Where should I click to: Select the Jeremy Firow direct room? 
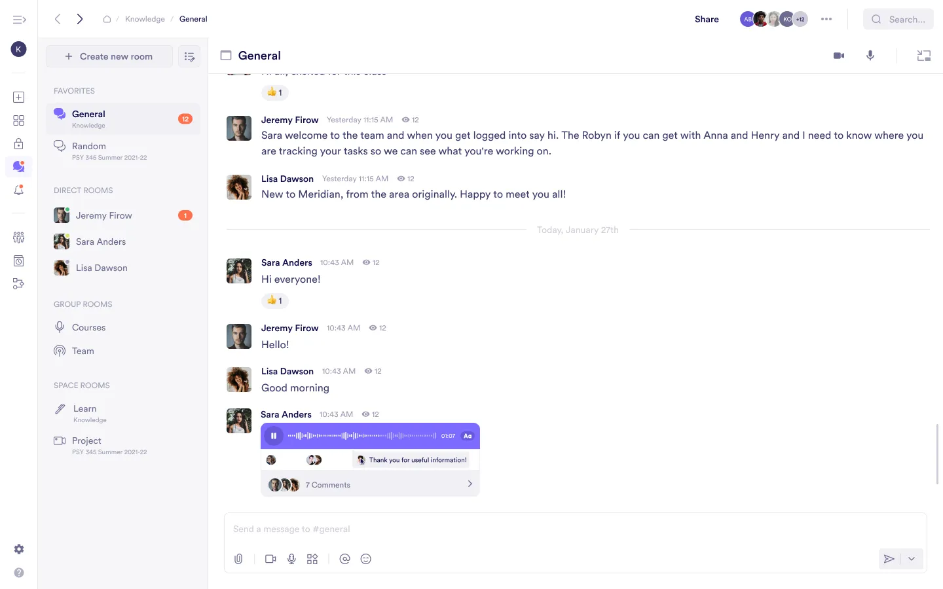(x=103, y=215)
